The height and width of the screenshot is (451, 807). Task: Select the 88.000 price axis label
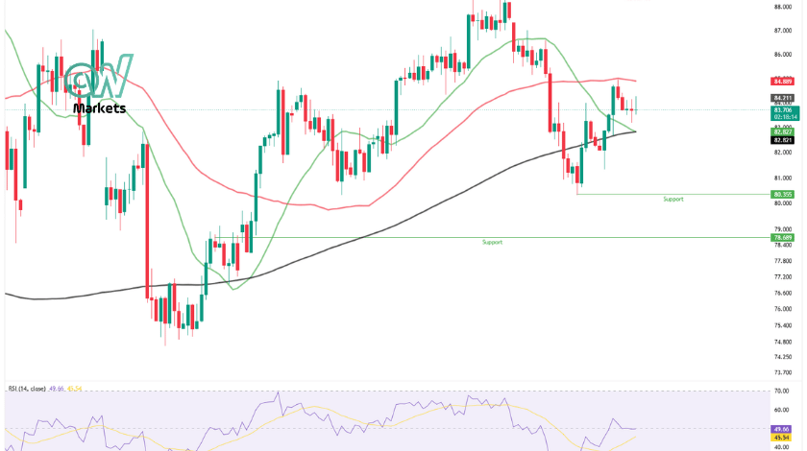pyautogui.click(x=782, y=7)
